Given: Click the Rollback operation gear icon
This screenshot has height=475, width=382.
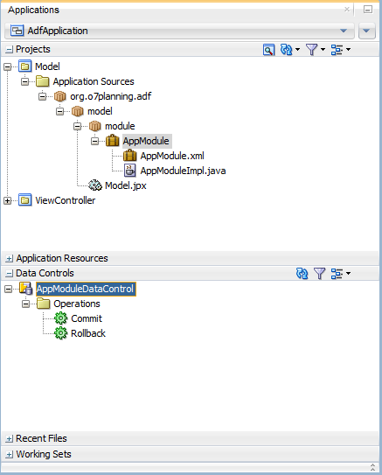Looking at the screenshot, I should 60,333.
